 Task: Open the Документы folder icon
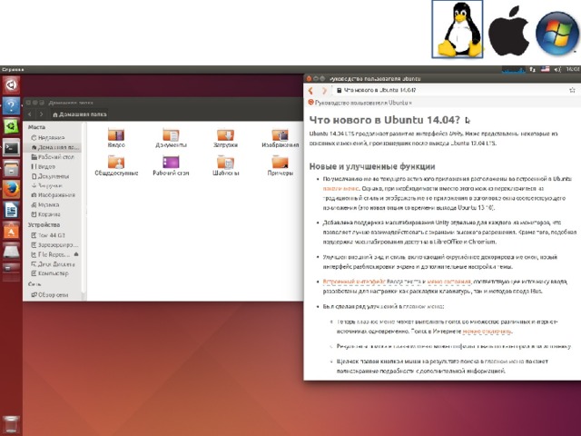pyautogui.click(x=171, y=138)
